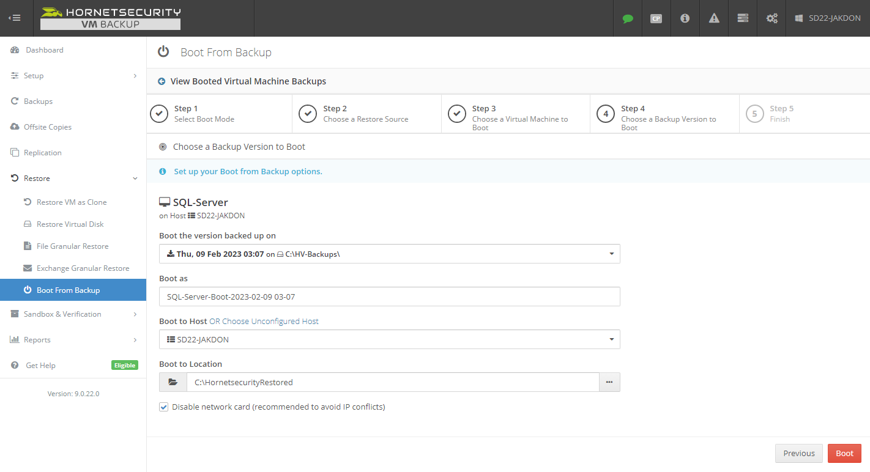Collapse the sidebar with the hamburger icon
The height and width of the screenshot is (472, 870).
coord(15,18)
